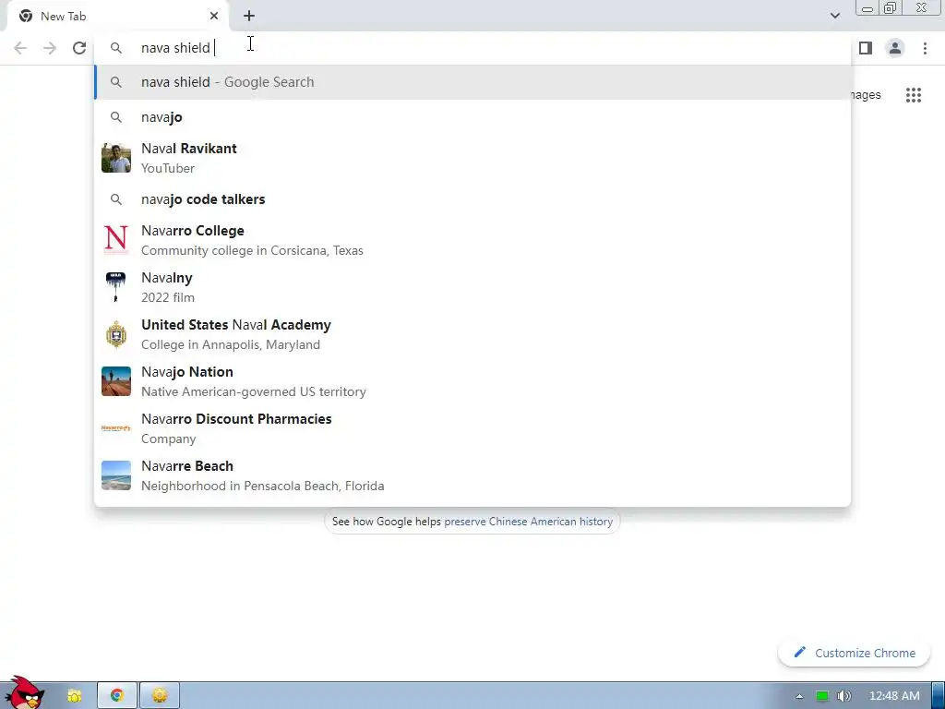The width and height of the screenshot is (945, 709).
Task: Open the profile avatar icon
Action: coord(895,48)
